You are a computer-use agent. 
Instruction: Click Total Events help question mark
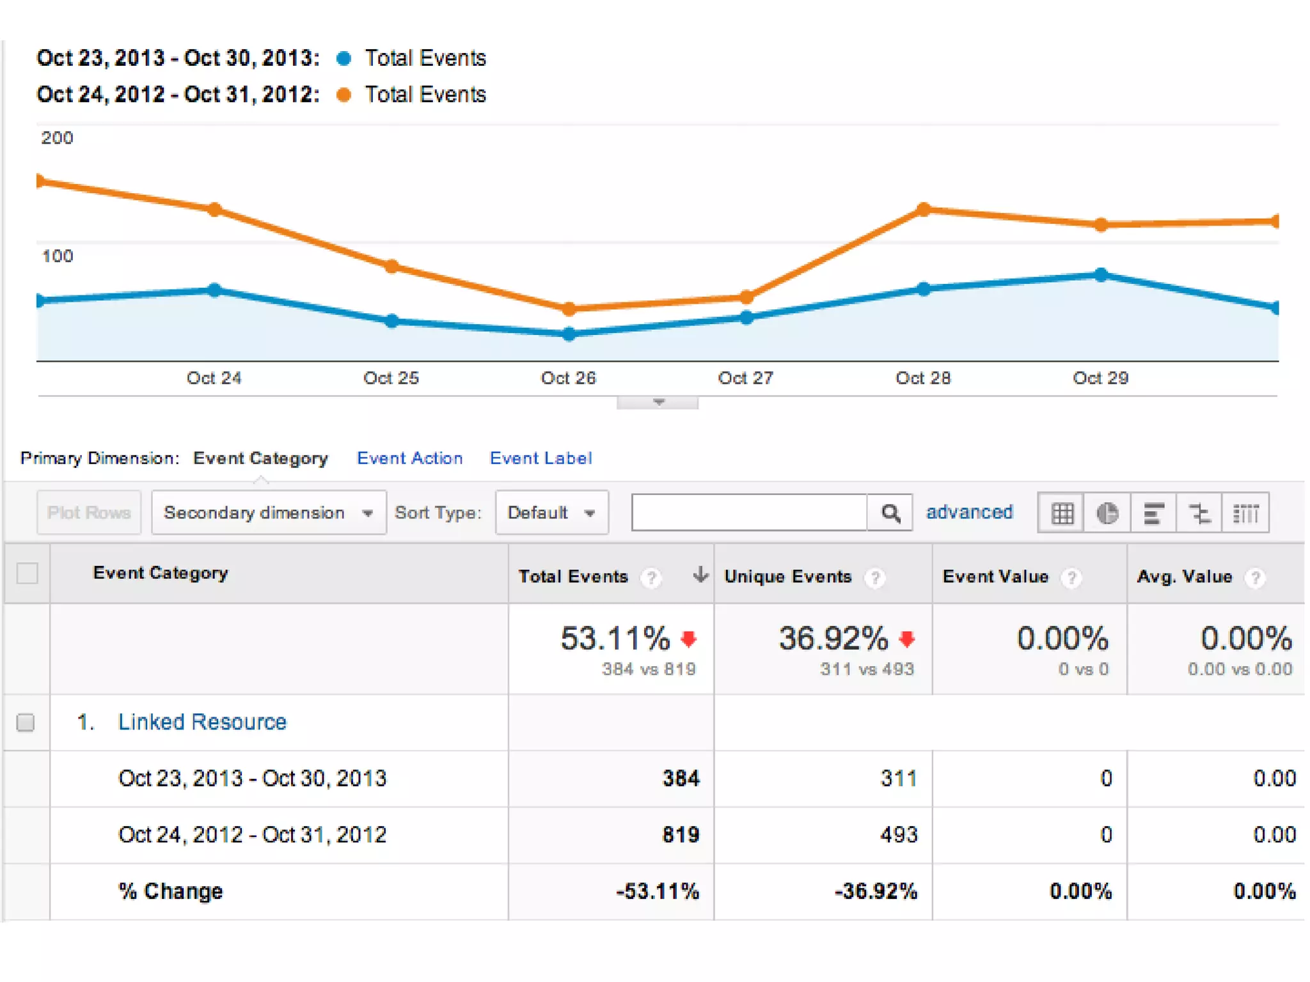pyautogui.click(x=651, y=578)
